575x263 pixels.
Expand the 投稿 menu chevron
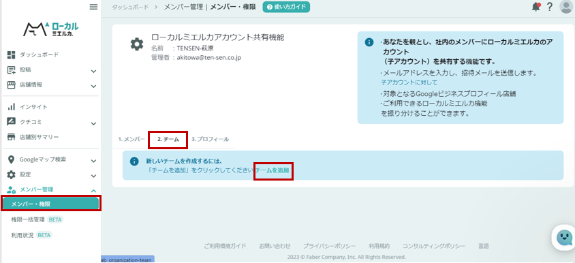click(x=93, y=71)
